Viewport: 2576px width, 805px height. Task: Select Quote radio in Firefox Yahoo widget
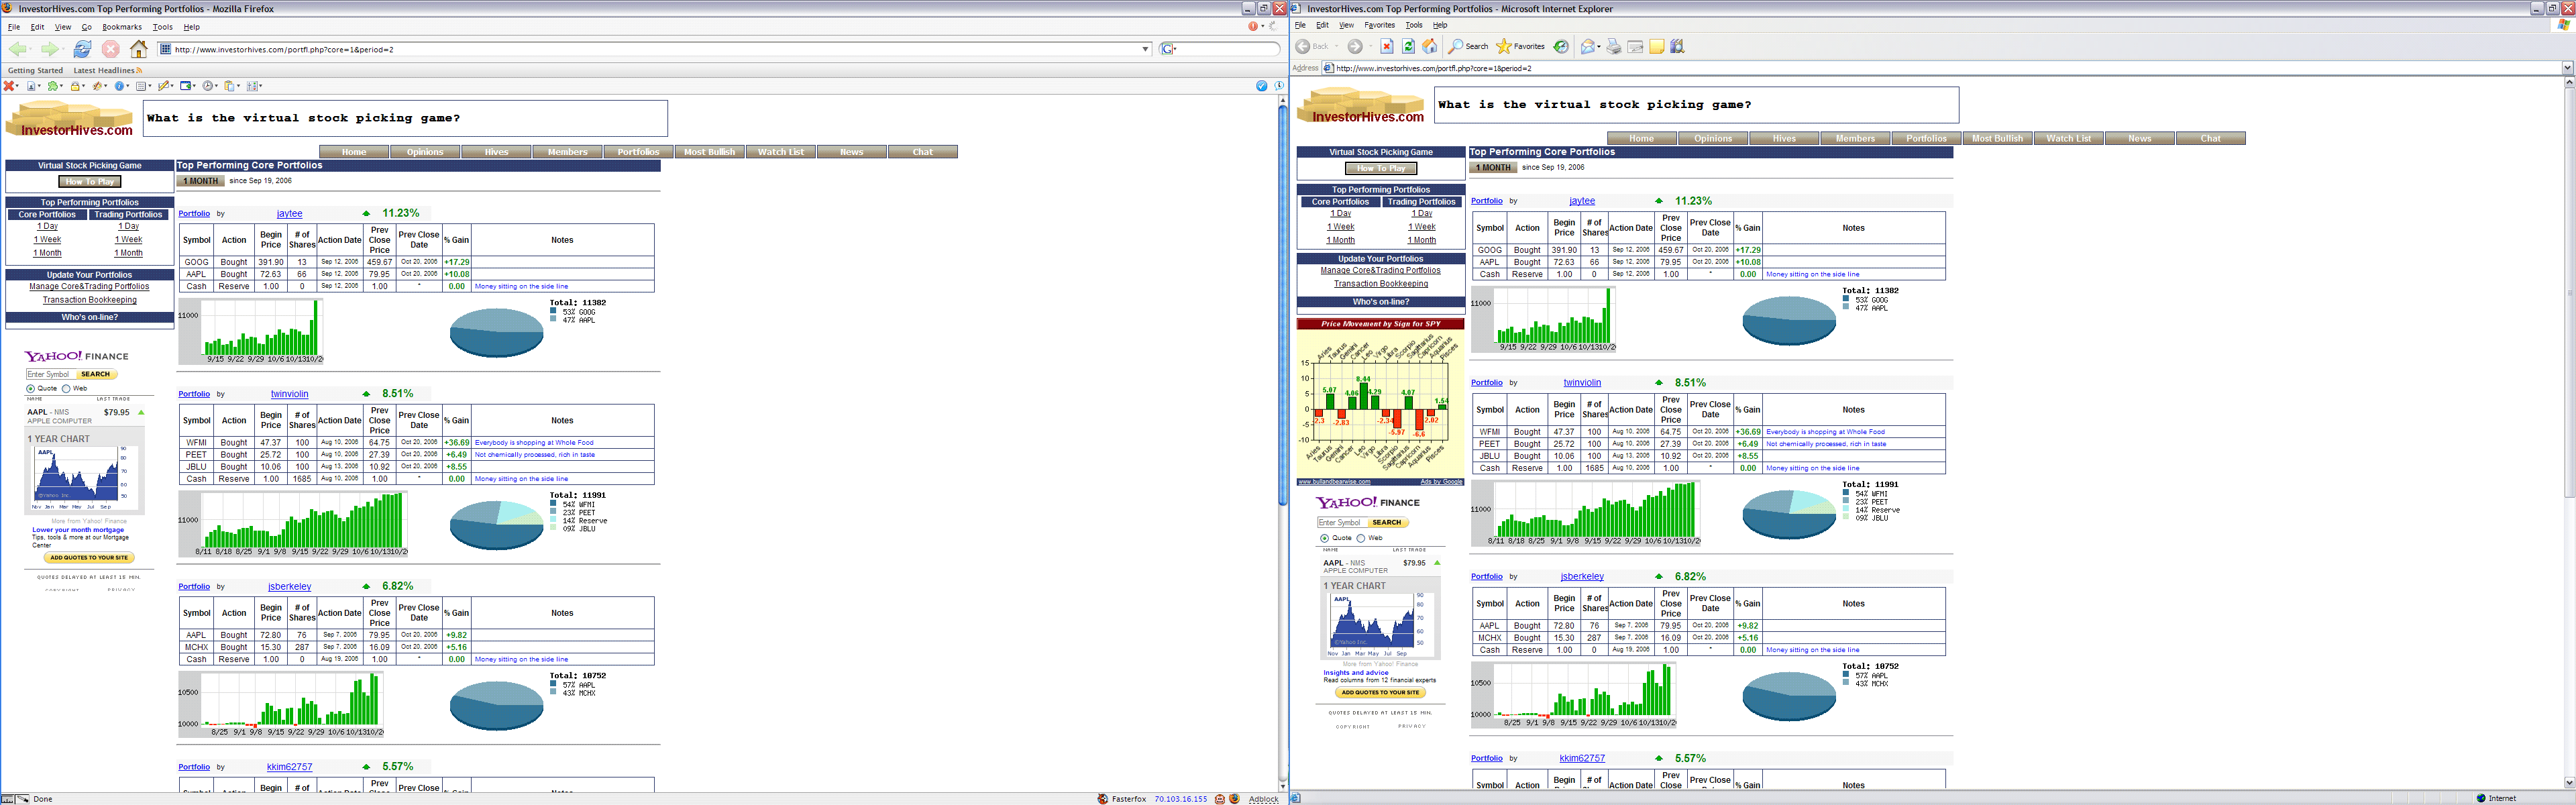pos(30,388)
